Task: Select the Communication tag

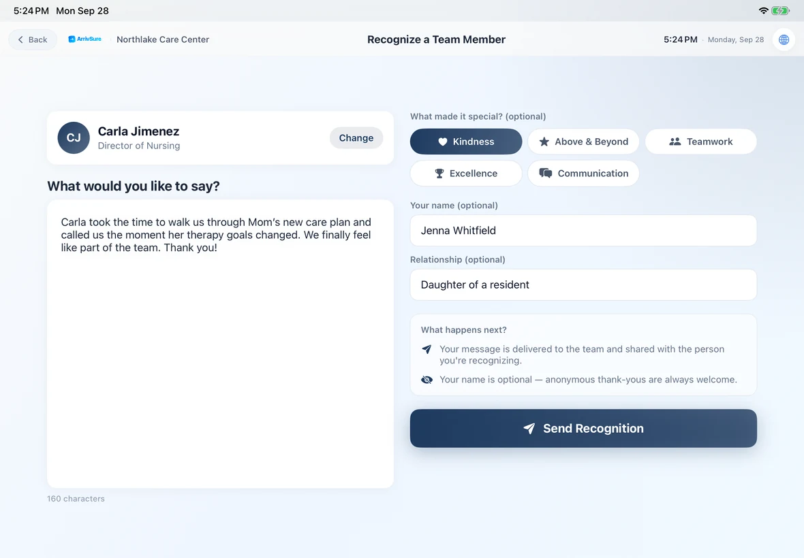Action: click(583, 173)
